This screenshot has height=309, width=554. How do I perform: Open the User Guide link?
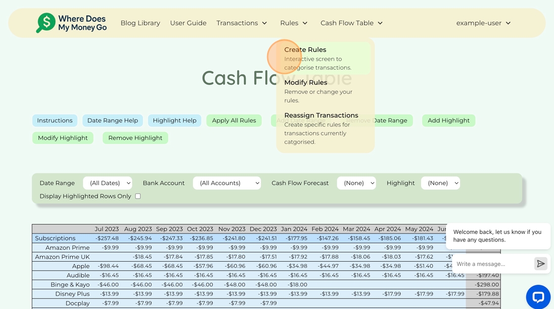tap(188, 23)
